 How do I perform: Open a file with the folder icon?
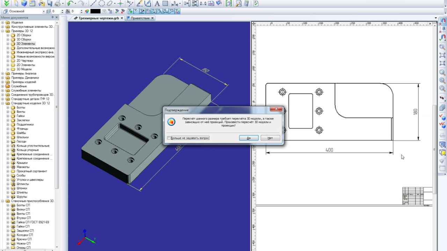click(x=42, y=3)
